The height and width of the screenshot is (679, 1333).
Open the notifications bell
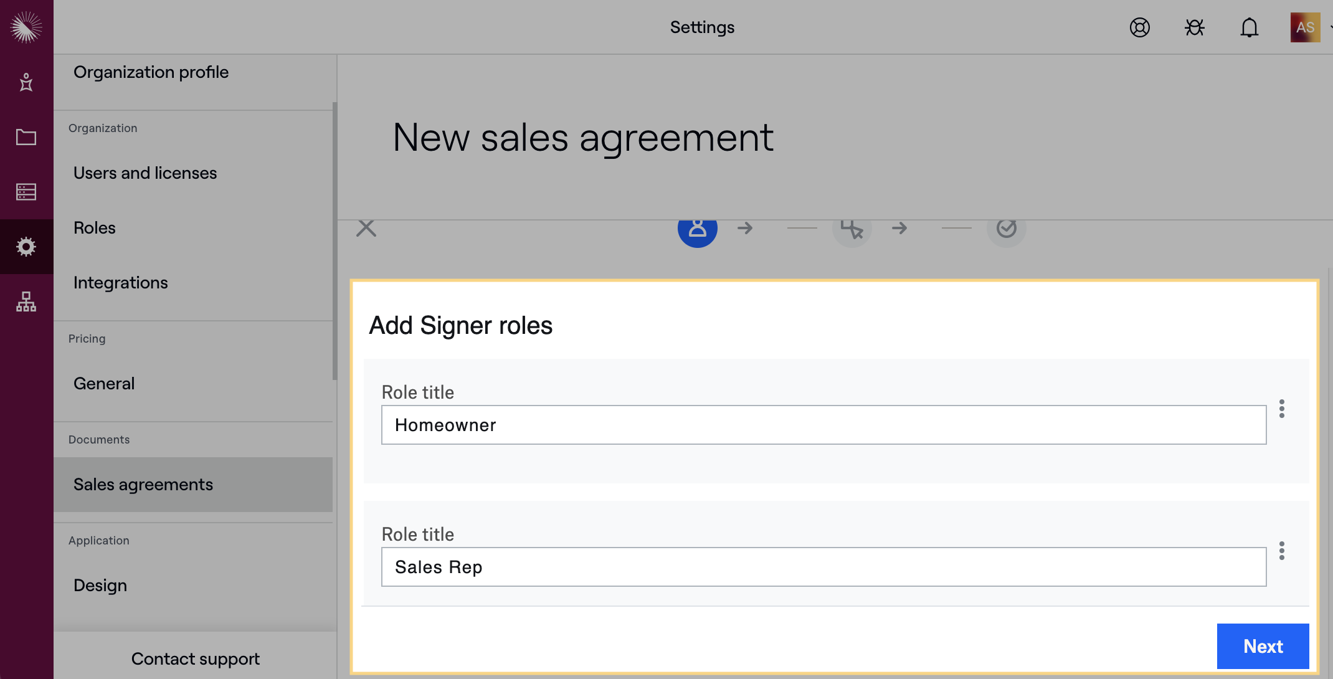(x=1249, y=27)
